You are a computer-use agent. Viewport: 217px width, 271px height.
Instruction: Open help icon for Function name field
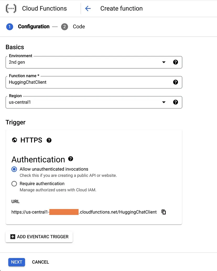coord(176,82)
